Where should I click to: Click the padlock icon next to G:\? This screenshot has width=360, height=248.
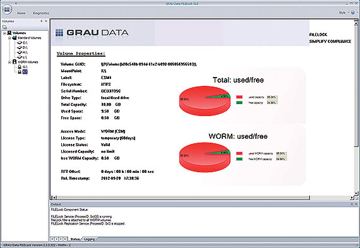[20, 67]
